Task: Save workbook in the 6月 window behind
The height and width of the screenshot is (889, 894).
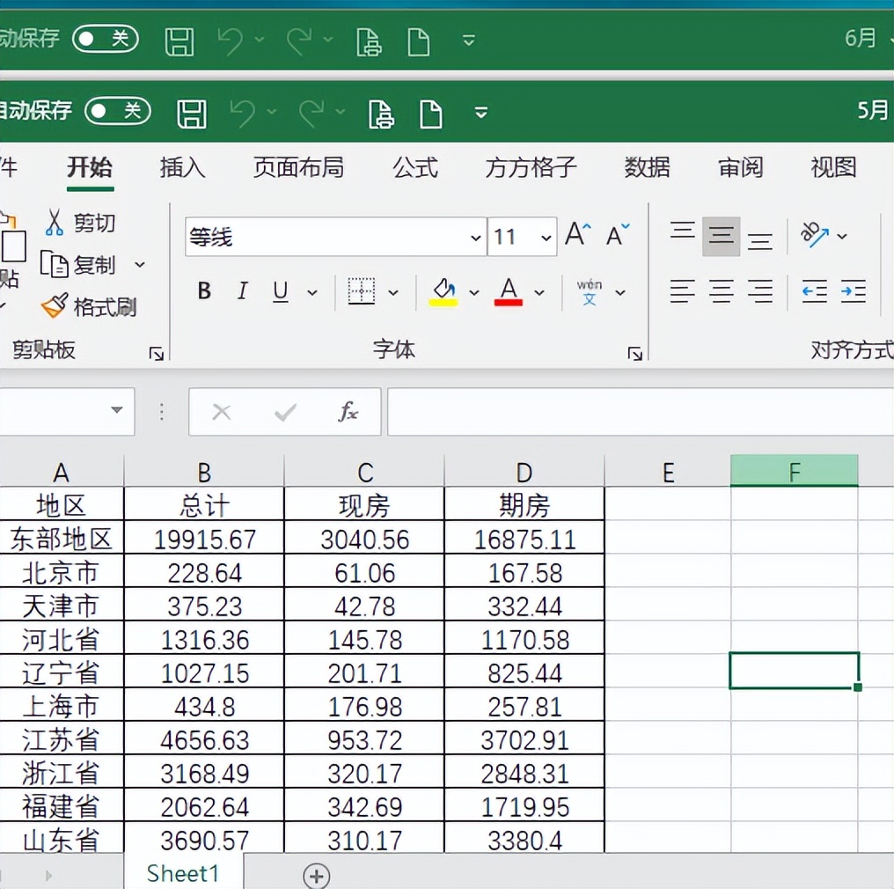Action: point(180,42)
